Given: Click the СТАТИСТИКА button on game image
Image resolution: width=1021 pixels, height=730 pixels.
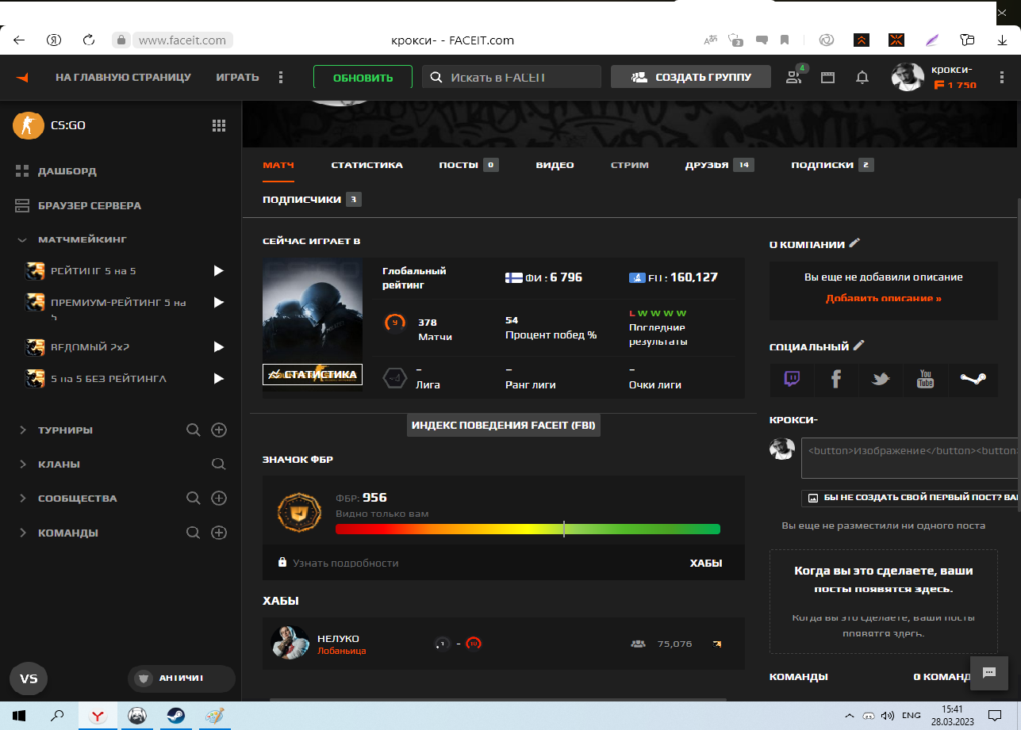Looking at the screenshot, I should (x=313, y=374).
